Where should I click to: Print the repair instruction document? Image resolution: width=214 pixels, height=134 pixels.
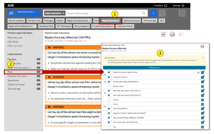click(x=172, y=34)
